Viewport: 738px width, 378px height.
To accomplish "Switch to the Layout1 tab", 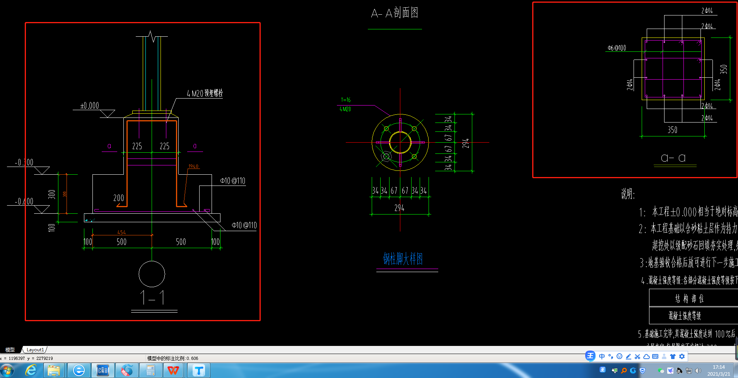I will pos(35,350).
